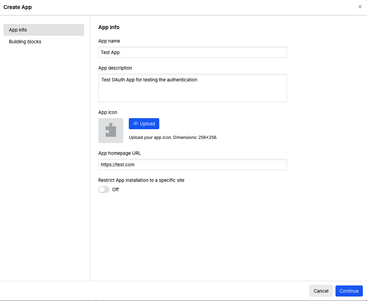Focus the App name field containing Test App

pyautogui.click(x=193, y=52)
